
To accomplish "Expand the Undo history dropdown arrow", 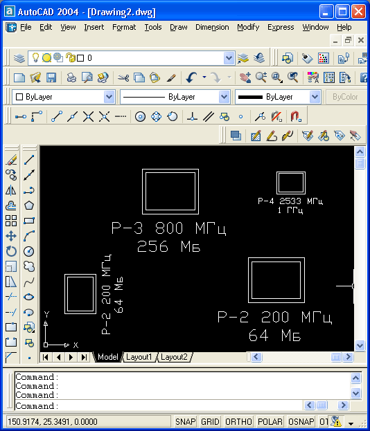I will [204, 77].
